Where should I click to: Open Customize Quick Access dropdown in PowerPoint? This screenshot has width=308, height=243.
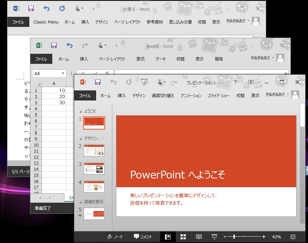click(x=176, y=82)
